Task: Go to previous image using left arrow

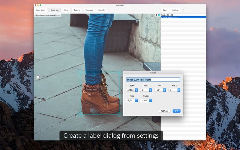Action: coord(38,77)
